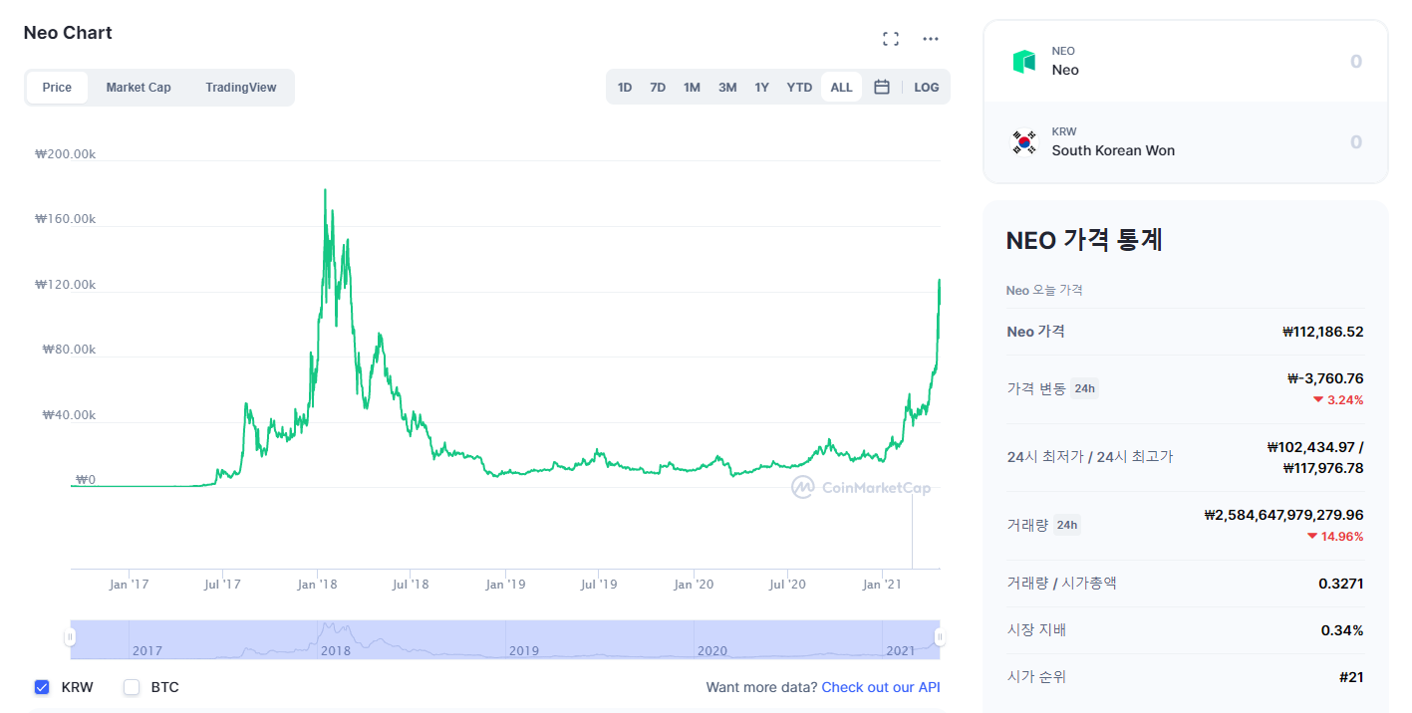The height and width of the screenshot is (713, 1412).
Task: Click the navigator range timeline bar
Action: pyautogui.click(x=504, y=639)
